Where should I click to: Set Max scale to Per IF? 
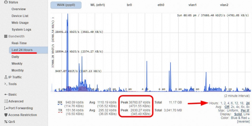coord(245,110)
